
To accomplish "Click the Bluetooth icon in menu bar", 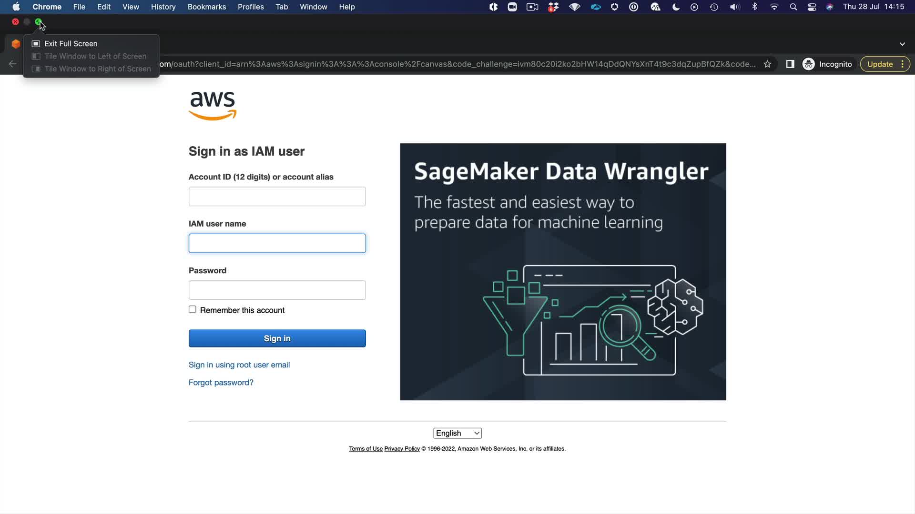I will pyautogui.click(x=754, y=7).
